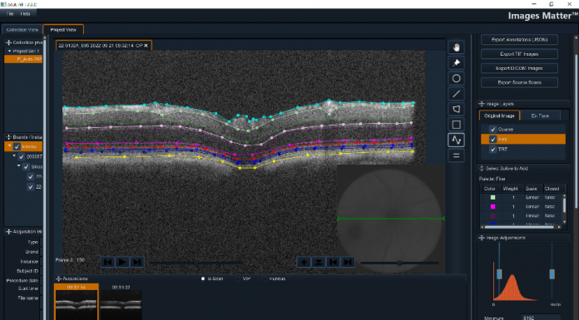Select the rectangle annotation tool

coord(457,125)
